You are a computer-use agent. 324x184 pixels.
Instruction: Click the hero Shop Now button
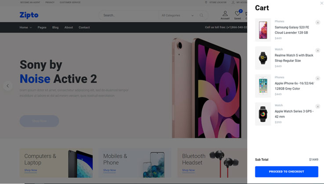tap(39, 121)
